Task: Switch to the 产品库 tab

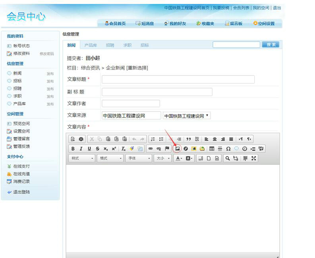Action: (91, 45)
